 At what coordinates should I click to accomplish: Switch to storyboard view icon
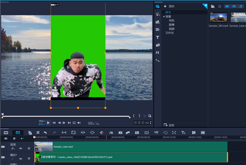[x=6, y=133]
